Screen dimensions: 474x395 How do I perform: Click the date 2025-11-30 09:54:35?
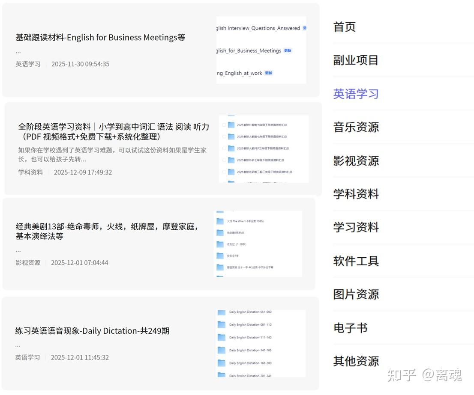(x=81, y=64)
